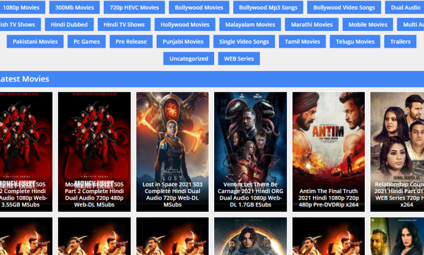424x255 pixels.
Task: Open the WEB Series category
Action: click(x=239, y=58)
